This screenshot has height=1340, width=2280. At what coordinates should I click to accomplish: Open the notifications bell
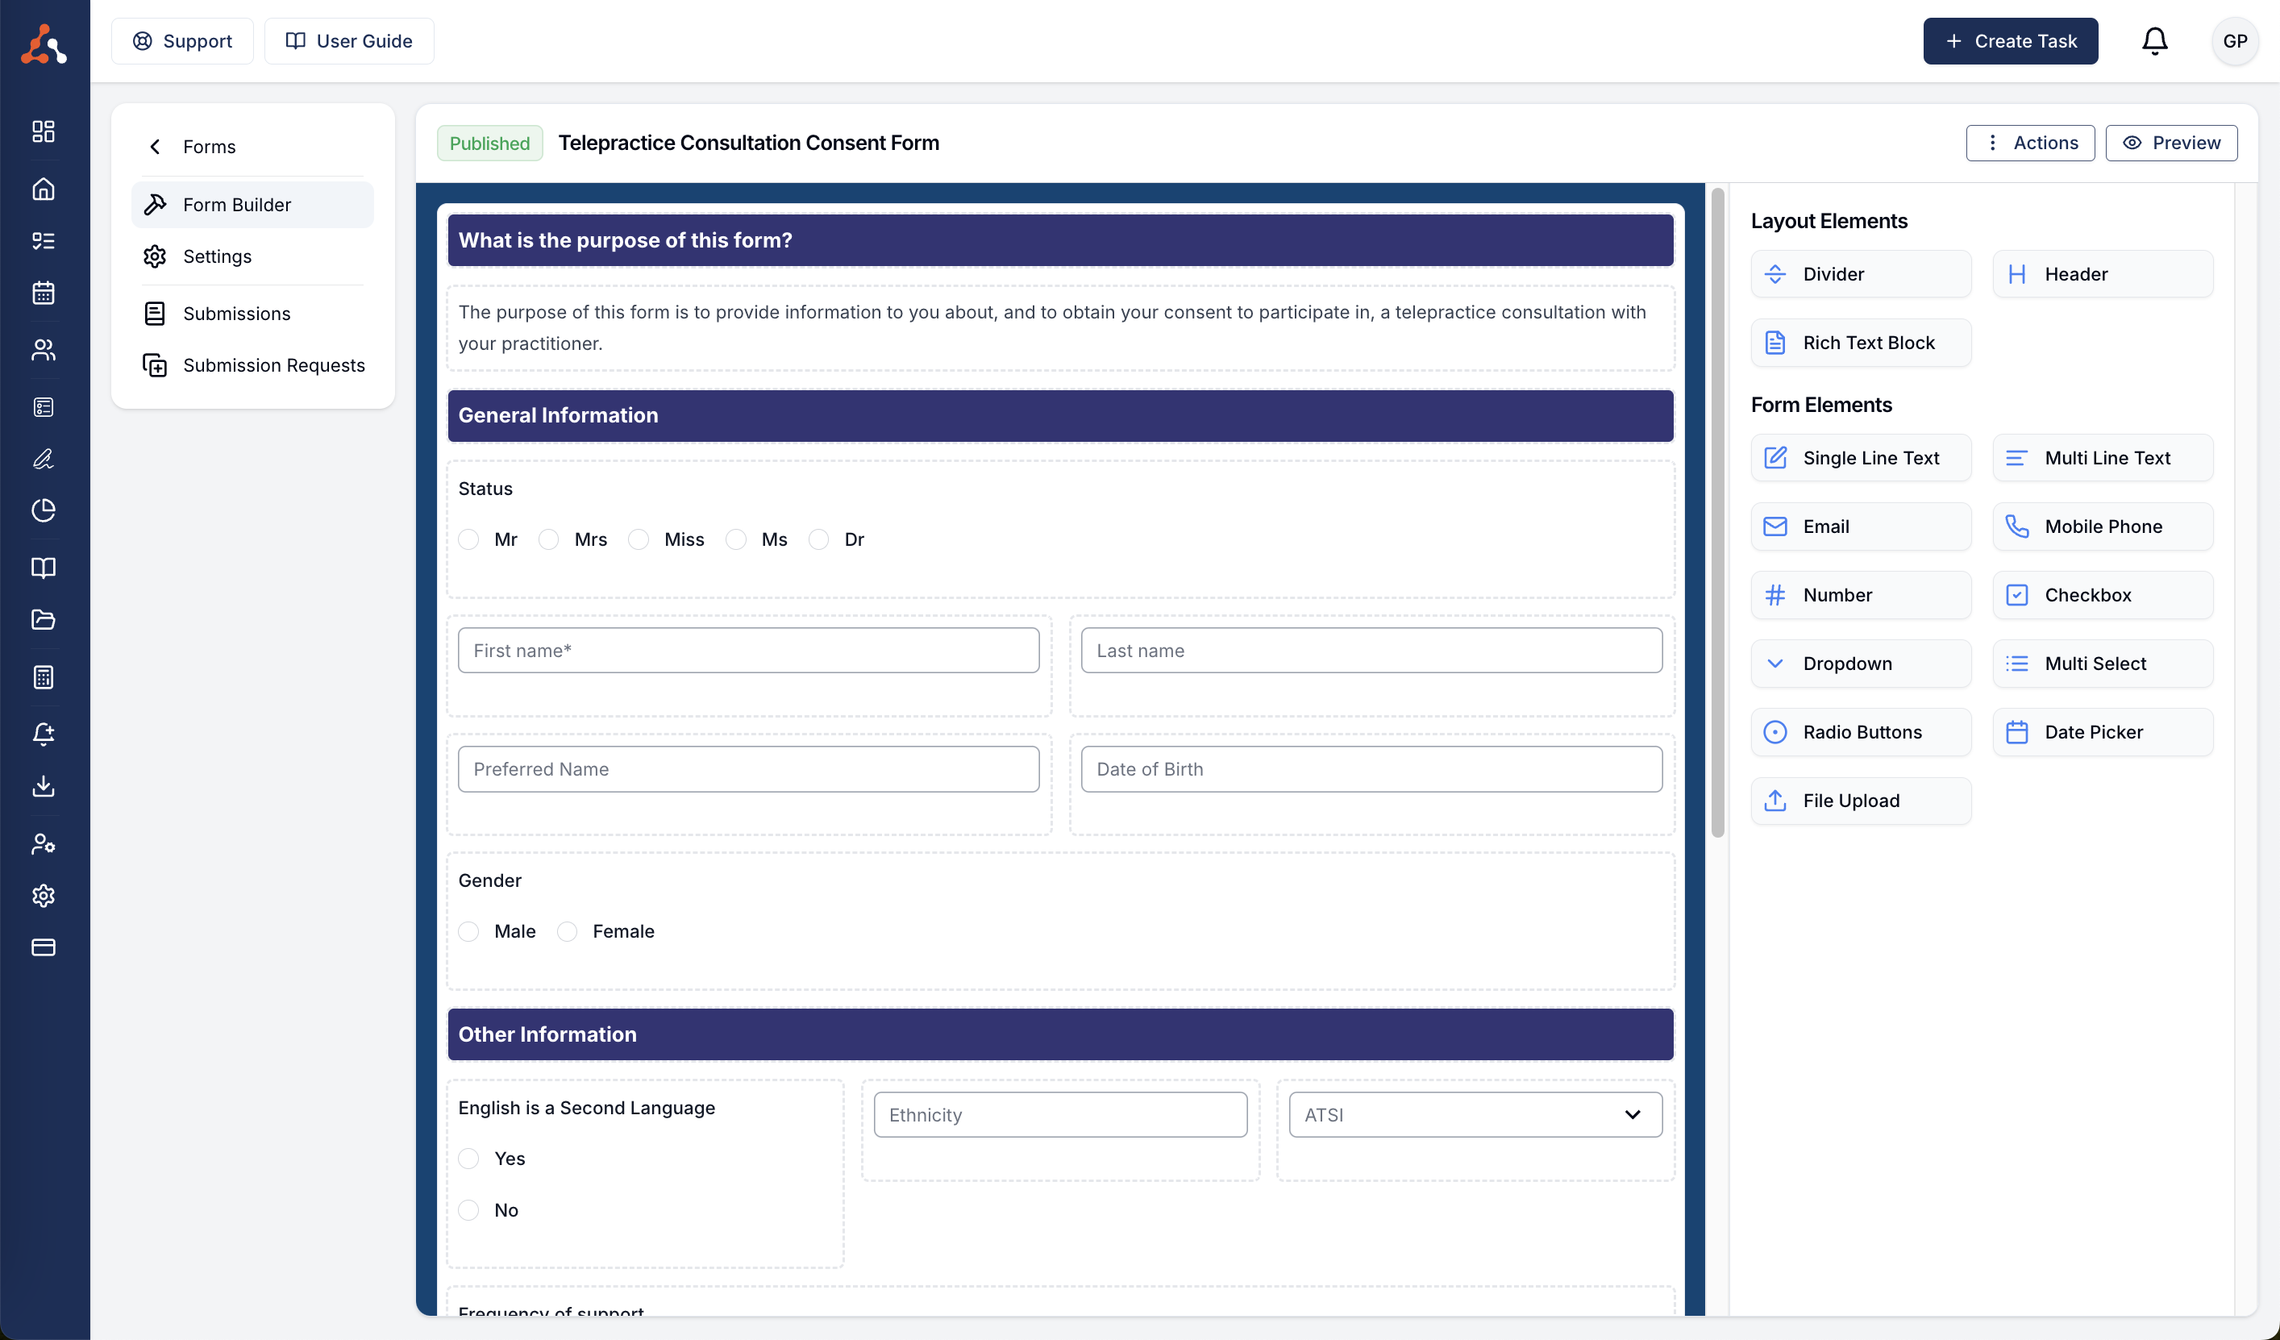tap(2154, 40)
